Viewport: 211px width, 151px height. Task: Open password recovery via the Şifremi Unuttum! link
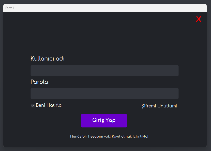click(159, 106)
